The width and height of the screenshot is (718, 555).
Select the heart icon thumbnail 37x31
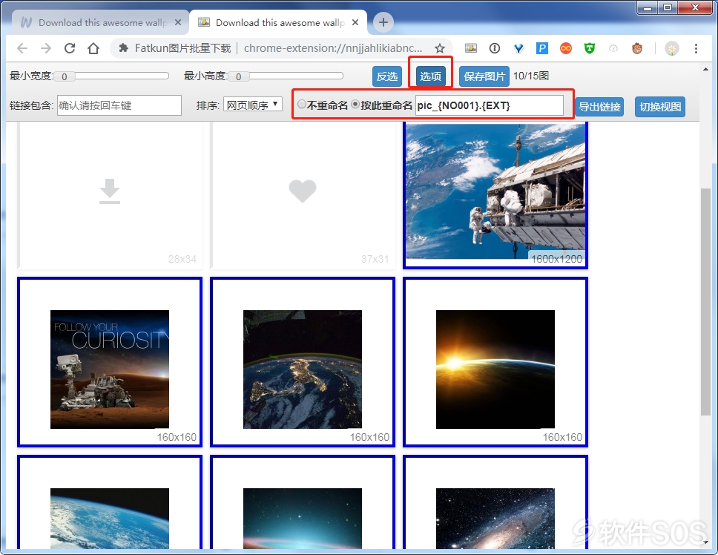303,195
